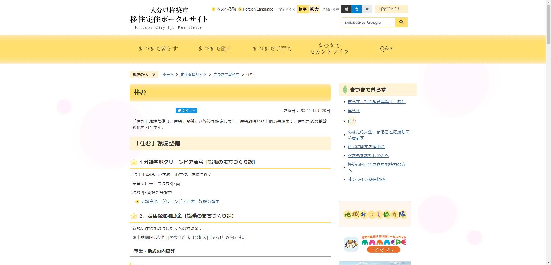Open the Q&A navigation menu

(386, 48)
